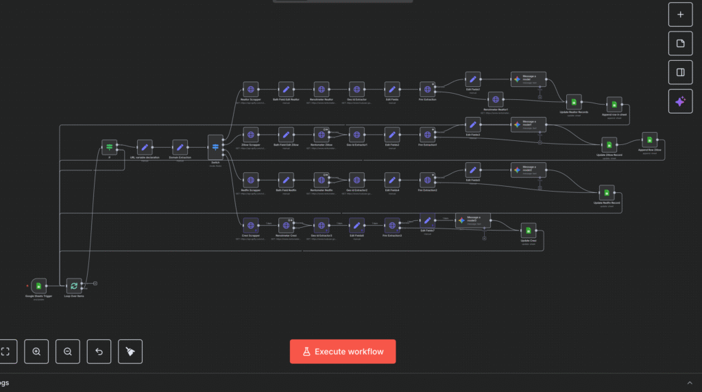Add a sticky note to the canvas
Image resolution: width=702 pixels, height=392 pixels.
click(x=680, y=43)
